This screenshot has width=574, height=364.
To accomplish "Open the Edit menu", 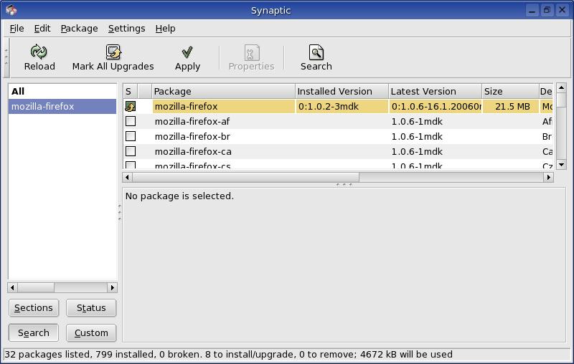I will (42, 29).
